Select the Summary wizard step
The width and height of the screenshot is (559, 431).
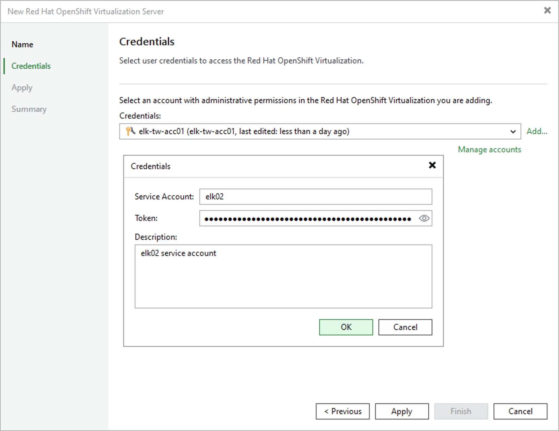[29, 109]
